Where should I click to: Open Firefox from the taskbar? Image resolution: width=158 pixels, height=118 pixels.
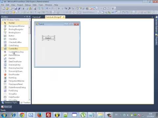point(39,115)
